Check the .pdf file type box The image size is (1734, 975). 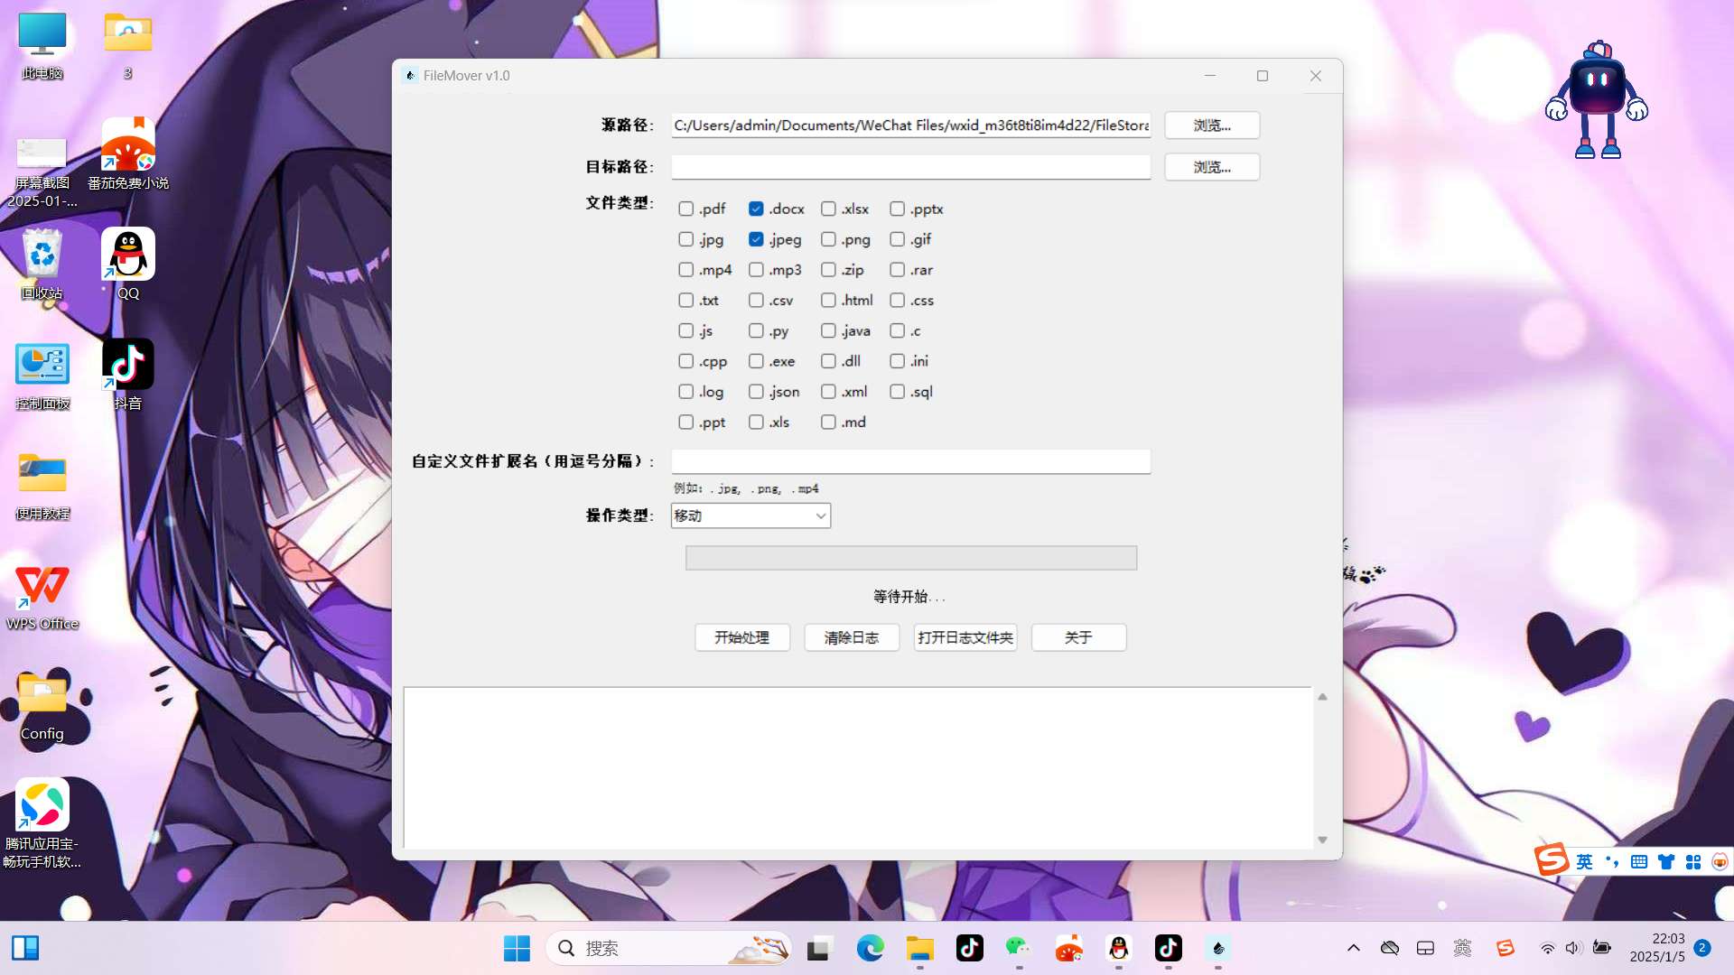(686, 209)
